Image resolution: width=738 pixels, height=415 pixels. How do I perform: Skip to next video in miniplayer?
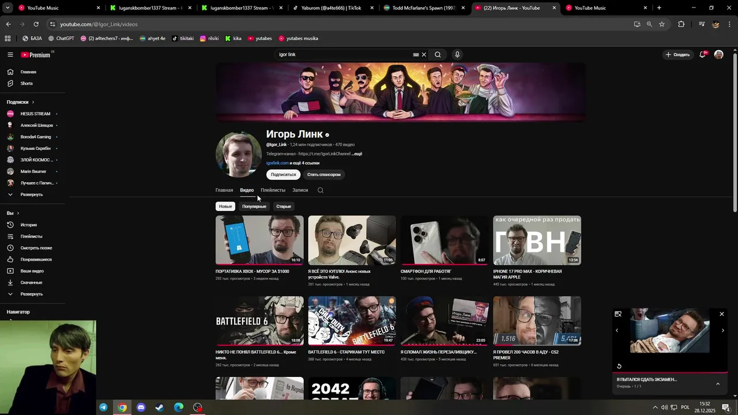click(723, 330)
